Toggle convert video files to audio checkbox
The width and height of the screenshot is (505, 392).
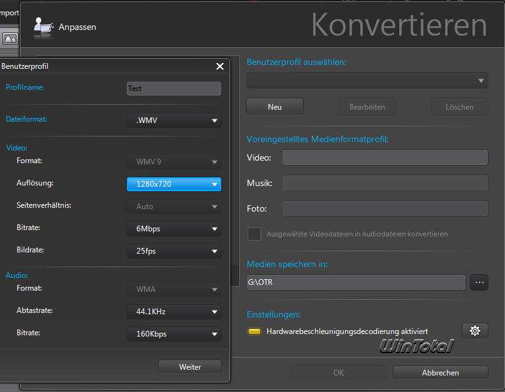[254, 234]
